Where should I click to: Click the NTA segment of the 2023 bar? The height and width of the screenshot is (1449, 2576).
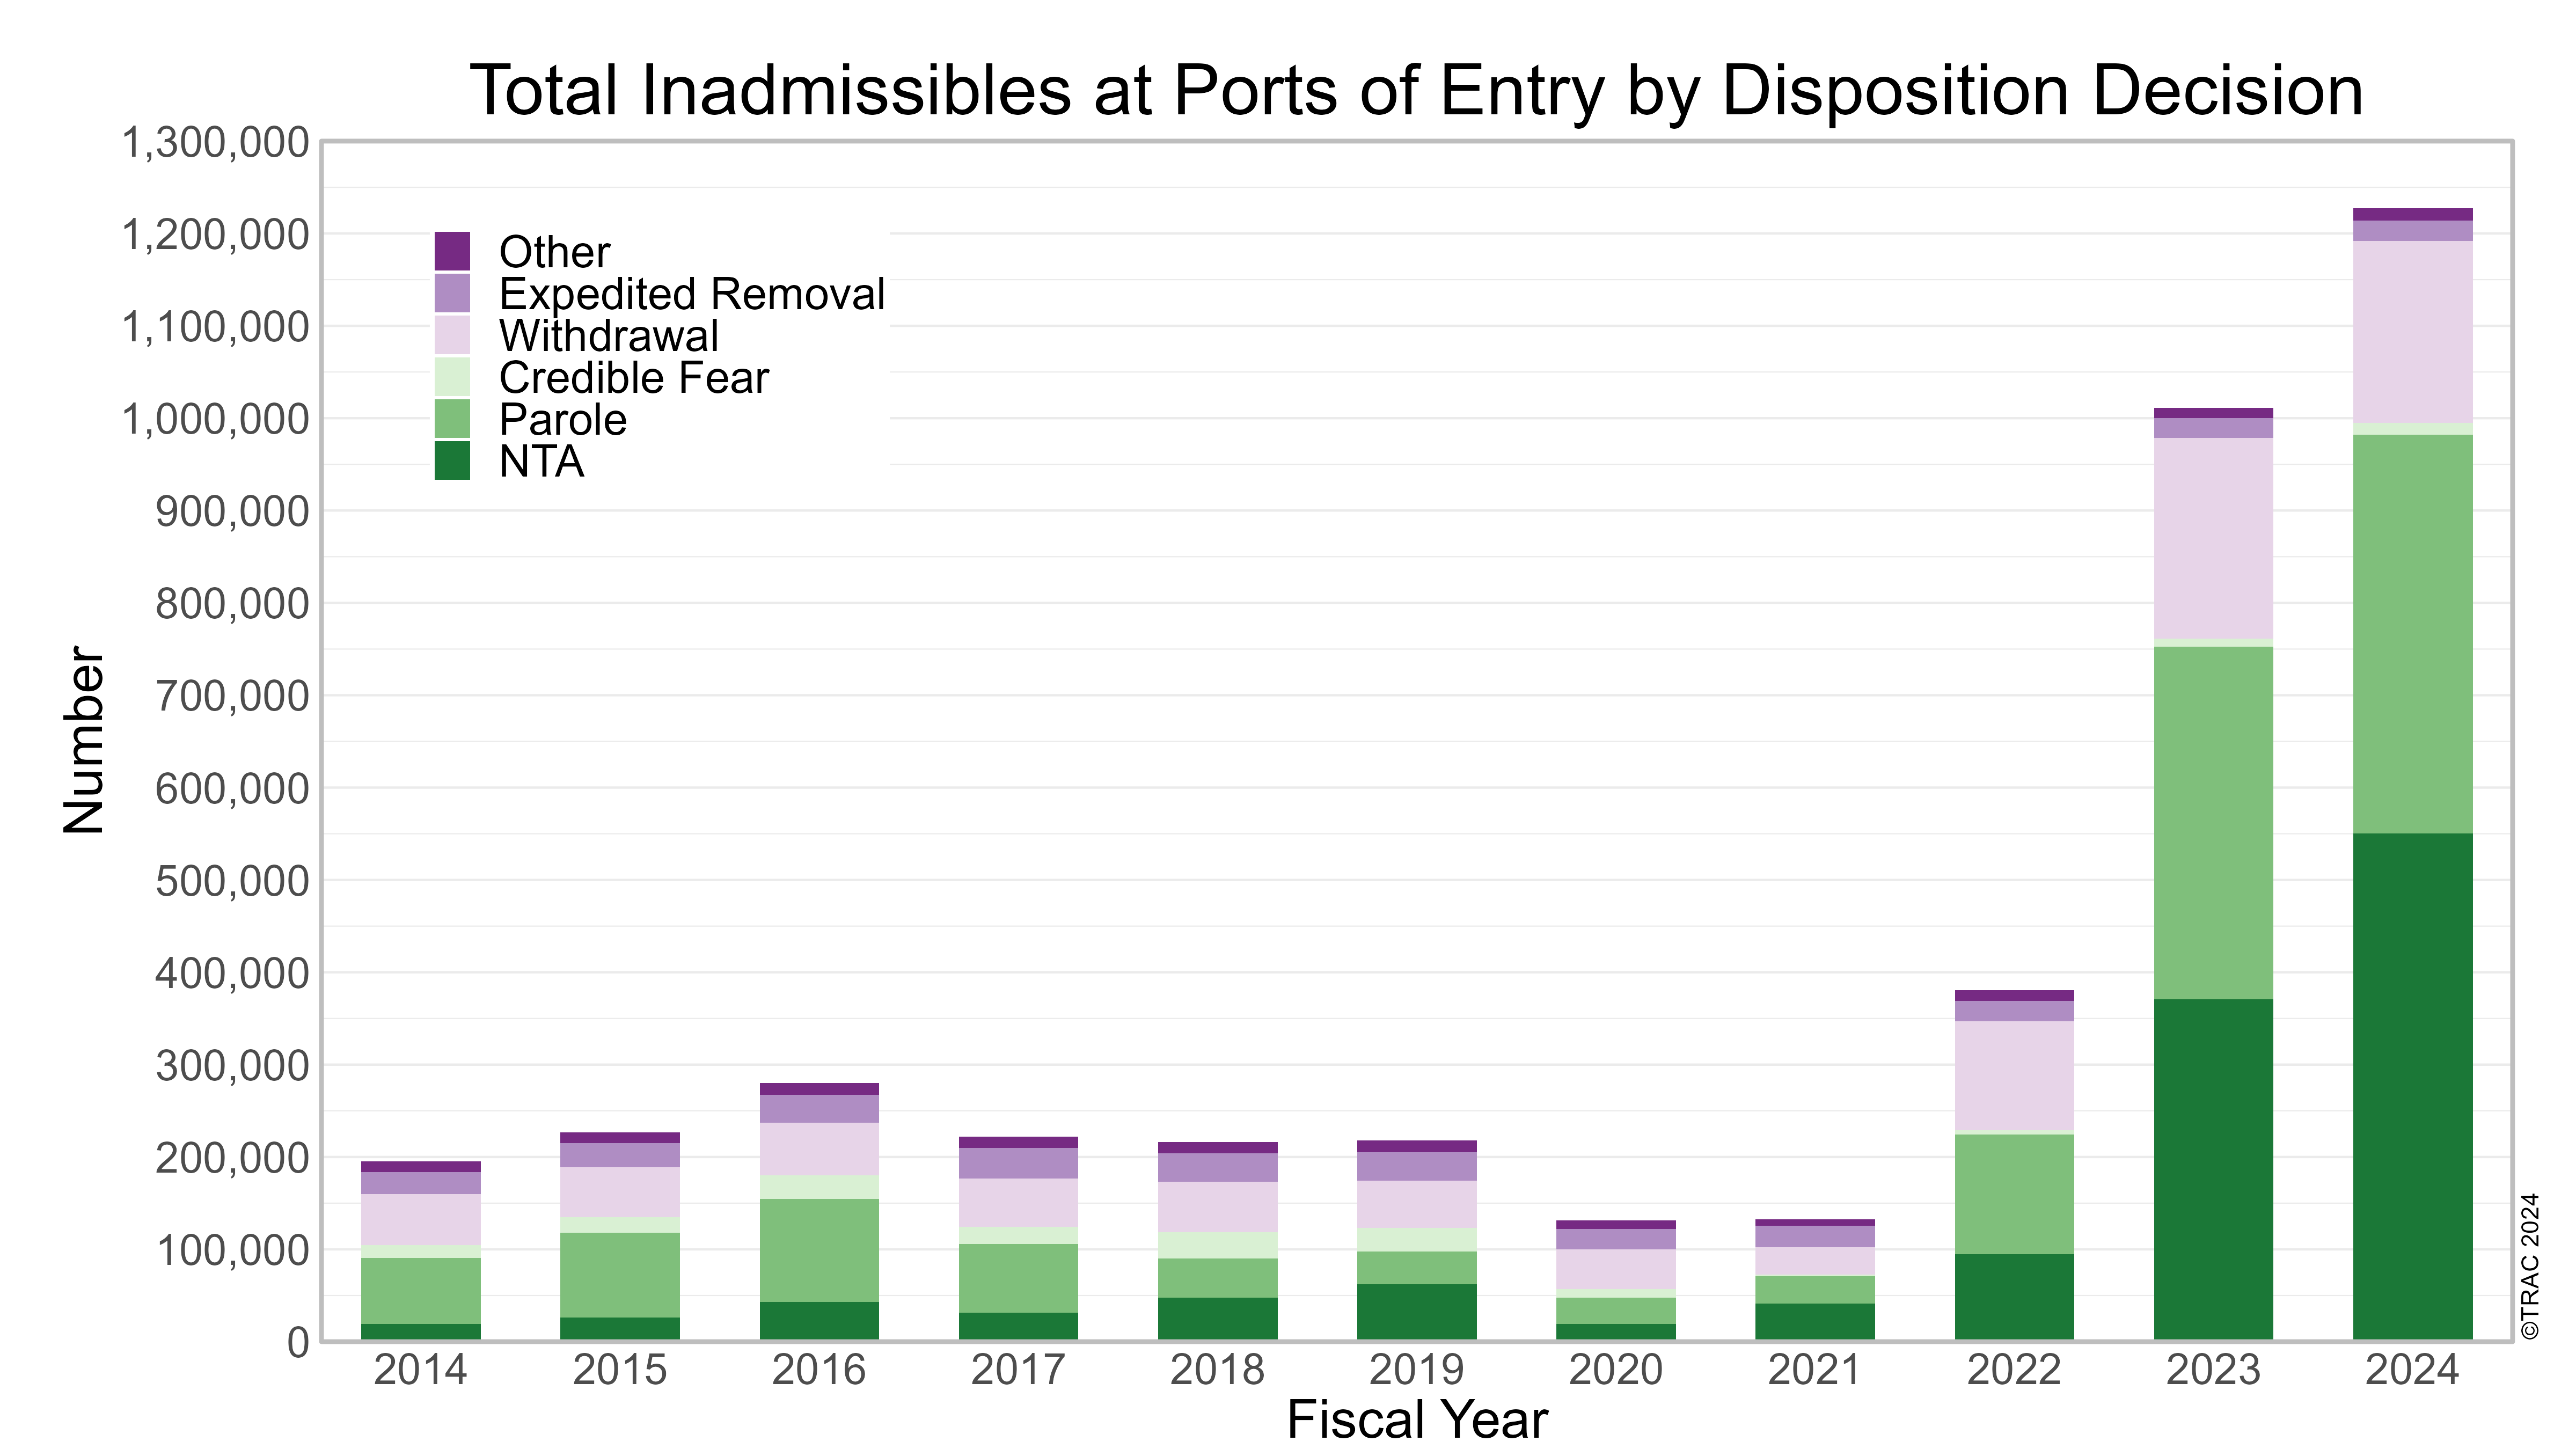click(x=2213, y=1169)
